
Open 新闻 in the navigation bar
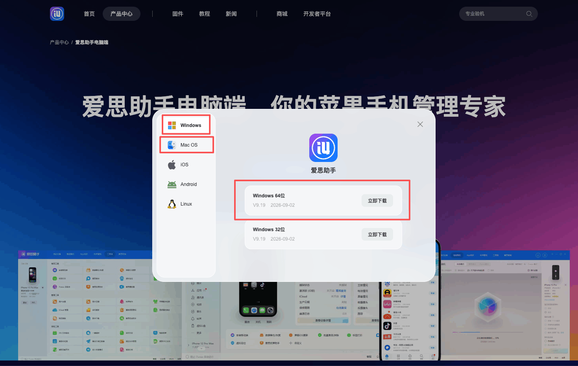[231, 14]
